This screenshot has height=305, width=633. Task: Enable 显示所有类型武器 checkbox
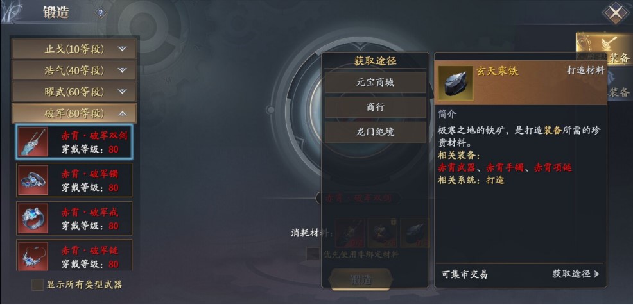coord(37,285)
